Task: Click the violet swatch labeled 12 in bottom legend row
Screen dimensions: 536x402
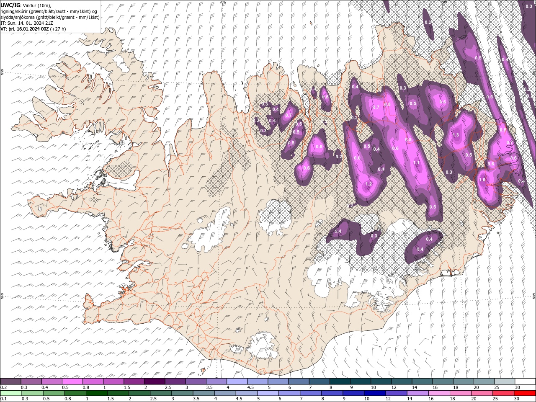Action: coord(396,393)
